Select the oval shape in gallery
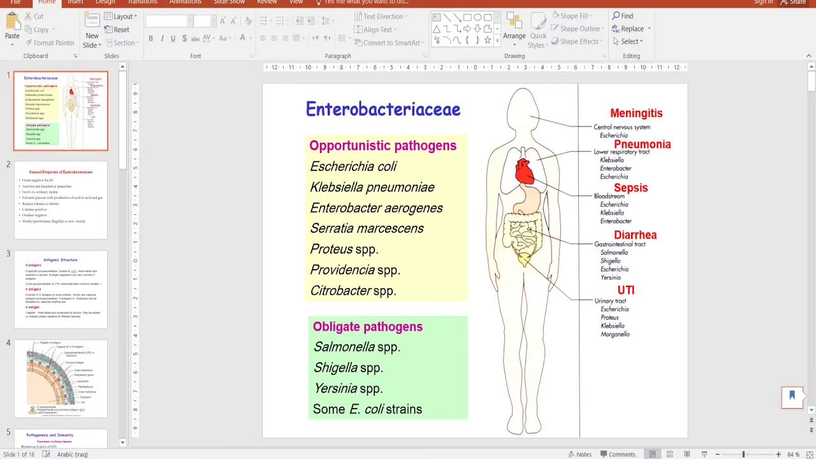816x459 pixels. click(477, 17)
